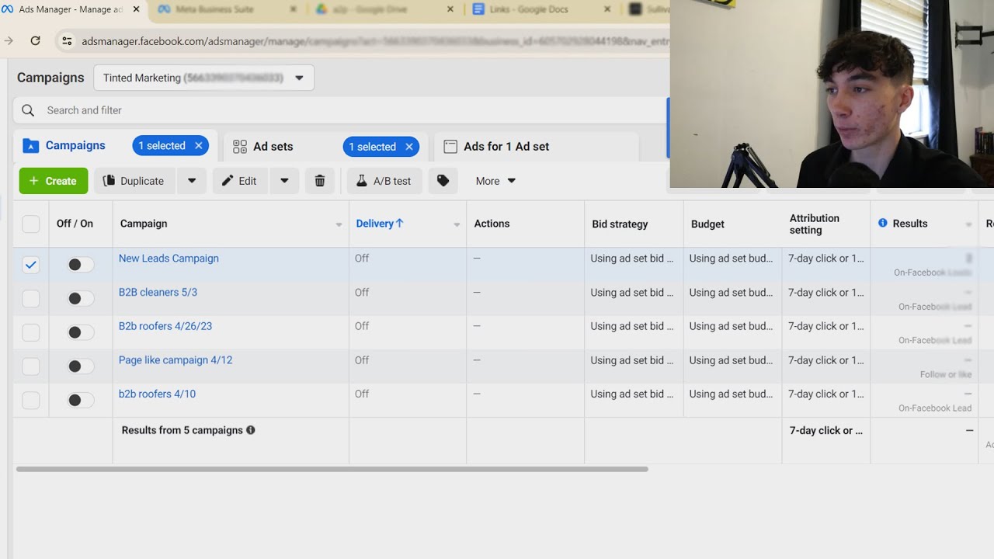This screenshot has height=559, width=994.
Task: Click the A/B test button
Action: point(384,181)
